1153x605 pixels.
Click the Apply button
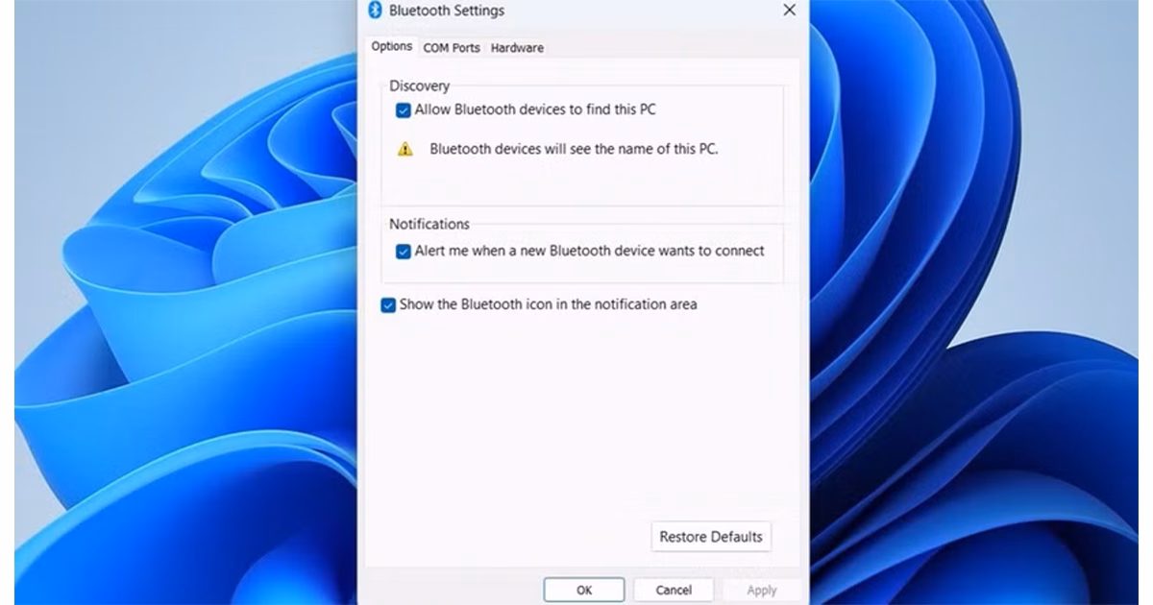coord(762,590)
